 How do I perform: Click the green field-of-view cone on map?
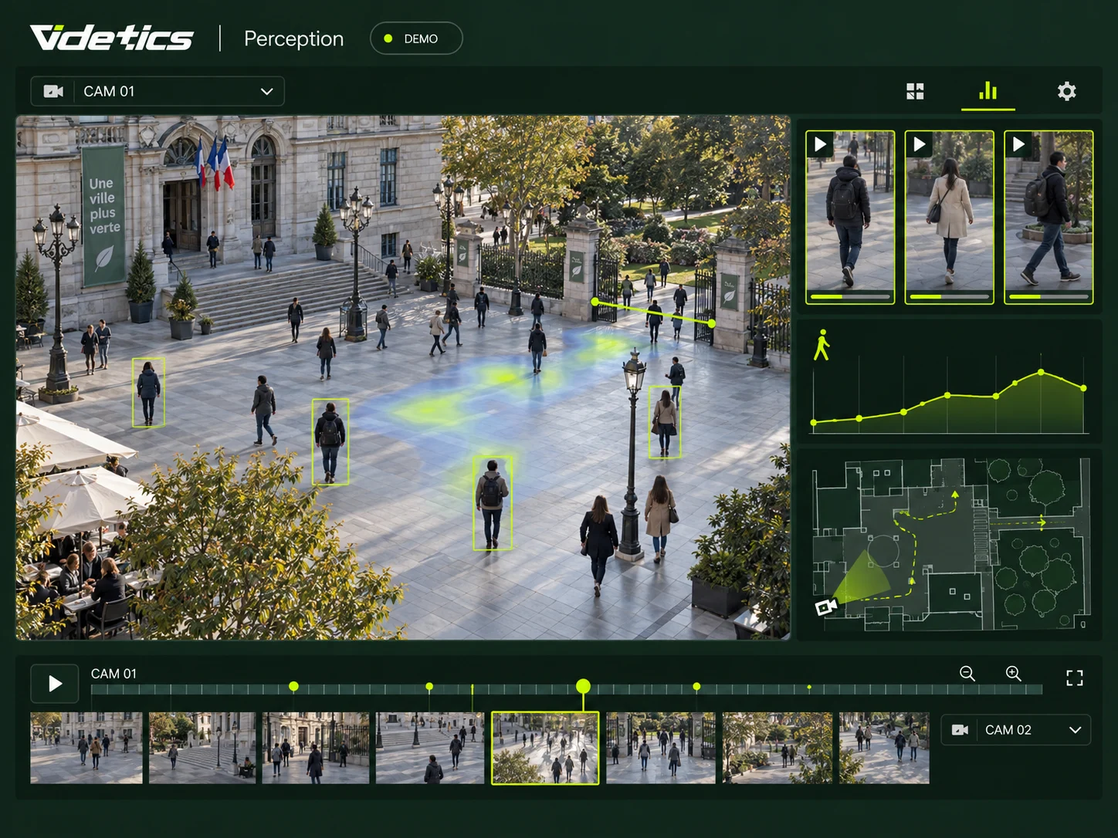click(862, 579)
